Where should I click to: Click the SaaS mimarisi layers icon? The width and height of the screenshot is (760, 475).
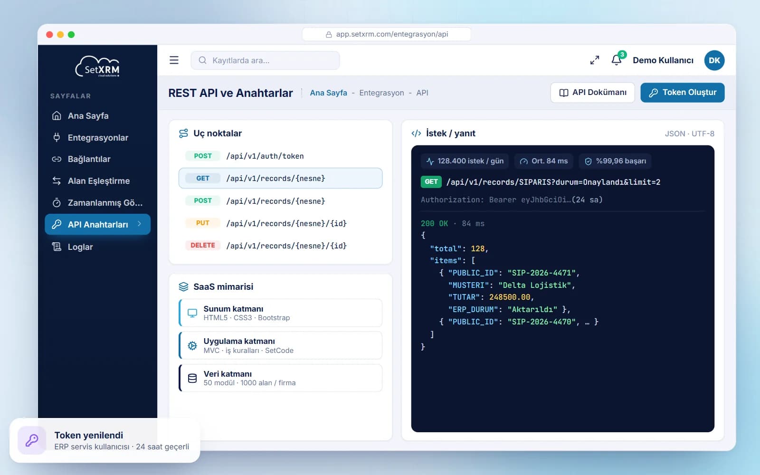(183, 287)
